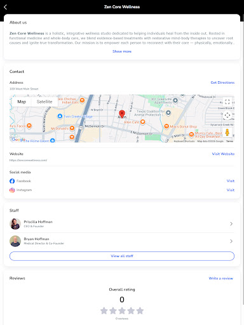Image resolution: width=244 pixels, height=325 pixels.
Task: Select the fourth rating star
Action: point(131,310)
